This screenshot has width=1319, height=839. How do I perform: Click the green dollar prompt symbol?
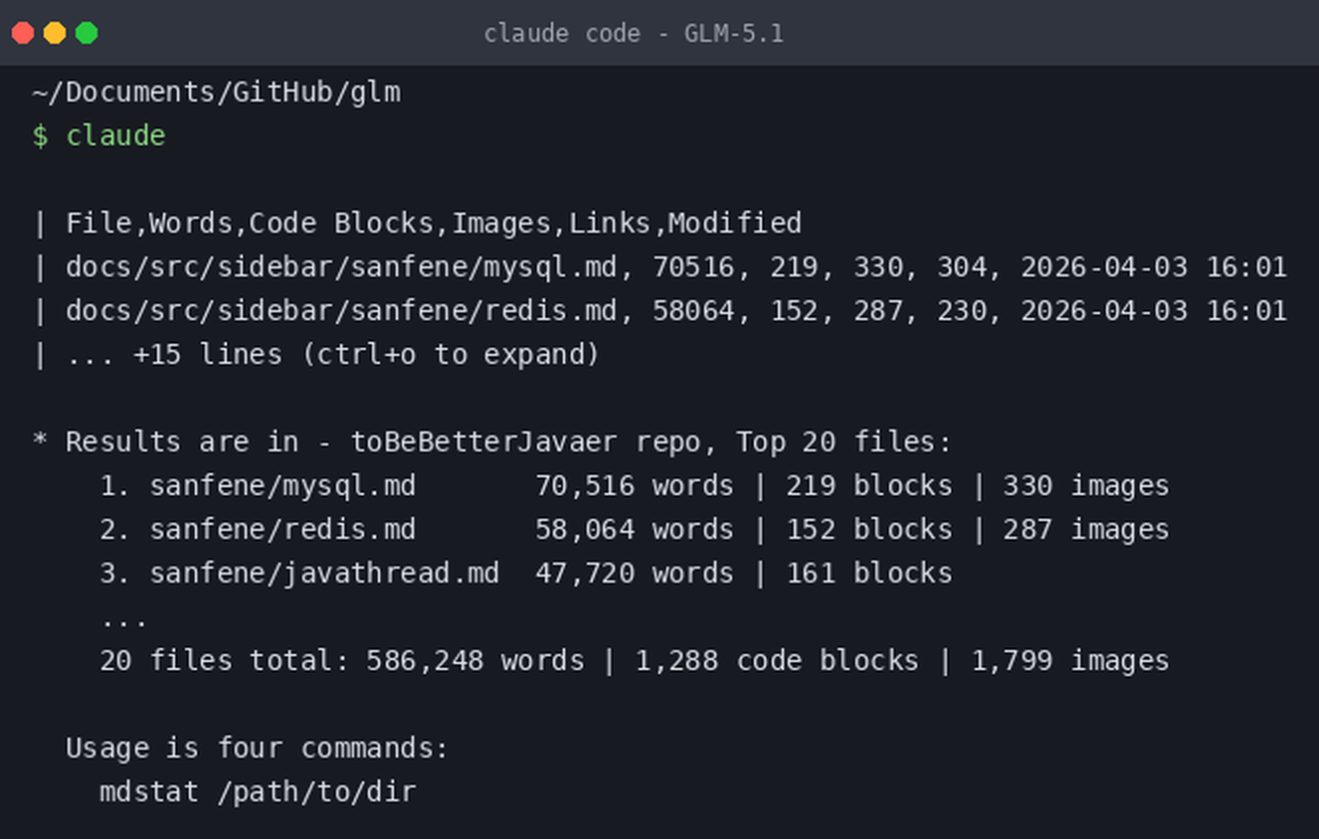coord(40,136)
